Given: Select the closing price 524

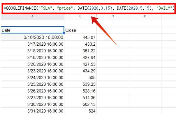Looking at the screenshot, I should click(x=80, y=111).
